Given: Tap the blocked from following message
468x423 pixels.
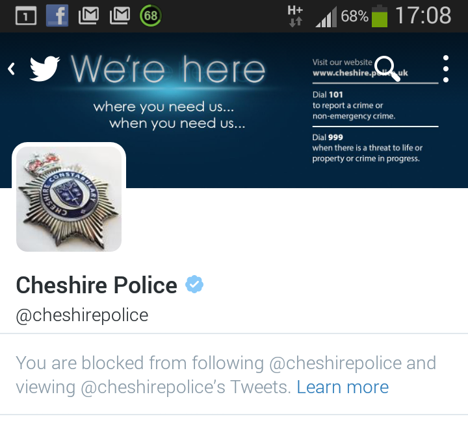Looking at the screenshot, I should 226,375.
